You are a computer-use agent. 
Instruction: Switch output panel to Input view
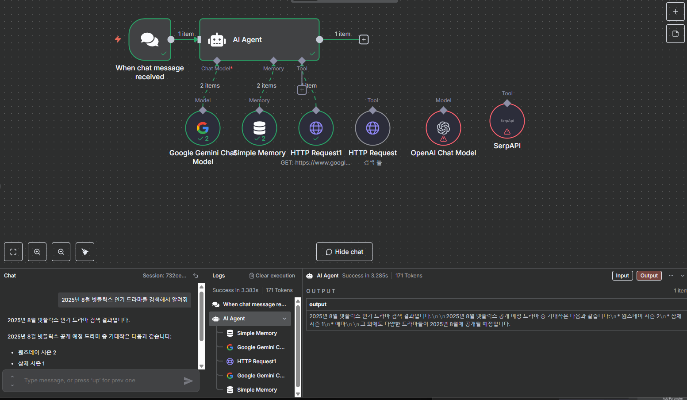click(x=622, y=276)
